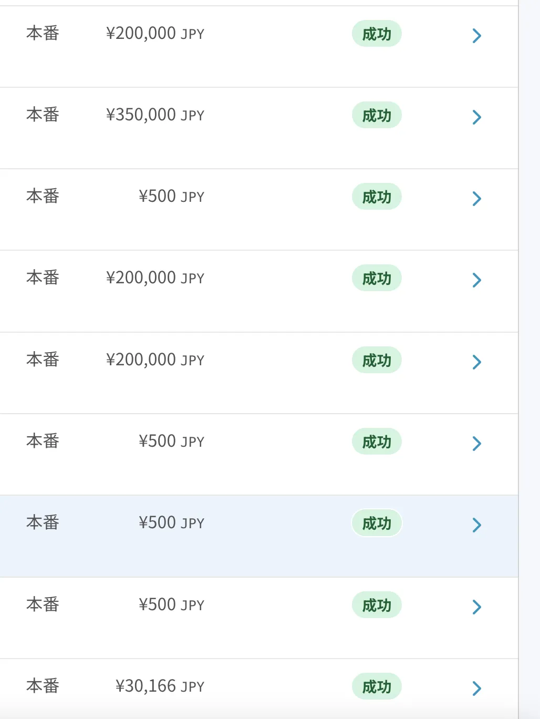Screen dimensions: 540x719
Task: Click the chevron in the ¥30,166 row
Action: tap(476, 688)
